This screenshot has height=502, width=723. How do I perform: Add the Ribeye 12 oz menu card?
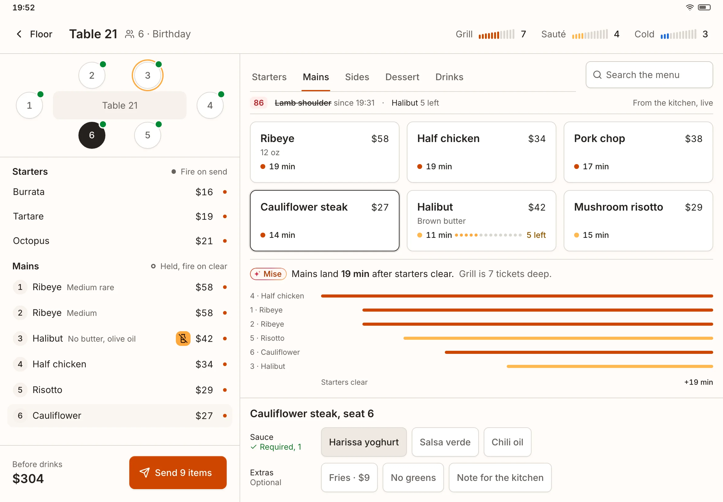point(324,152)
